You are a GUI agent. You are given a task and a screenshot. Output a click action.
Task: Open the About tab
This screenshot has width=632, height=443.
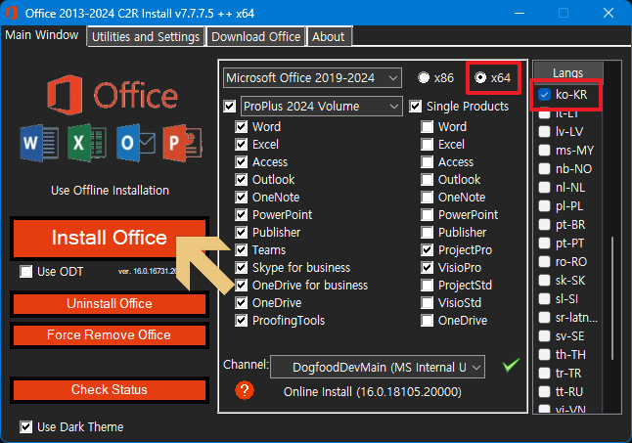coord(329,36)
